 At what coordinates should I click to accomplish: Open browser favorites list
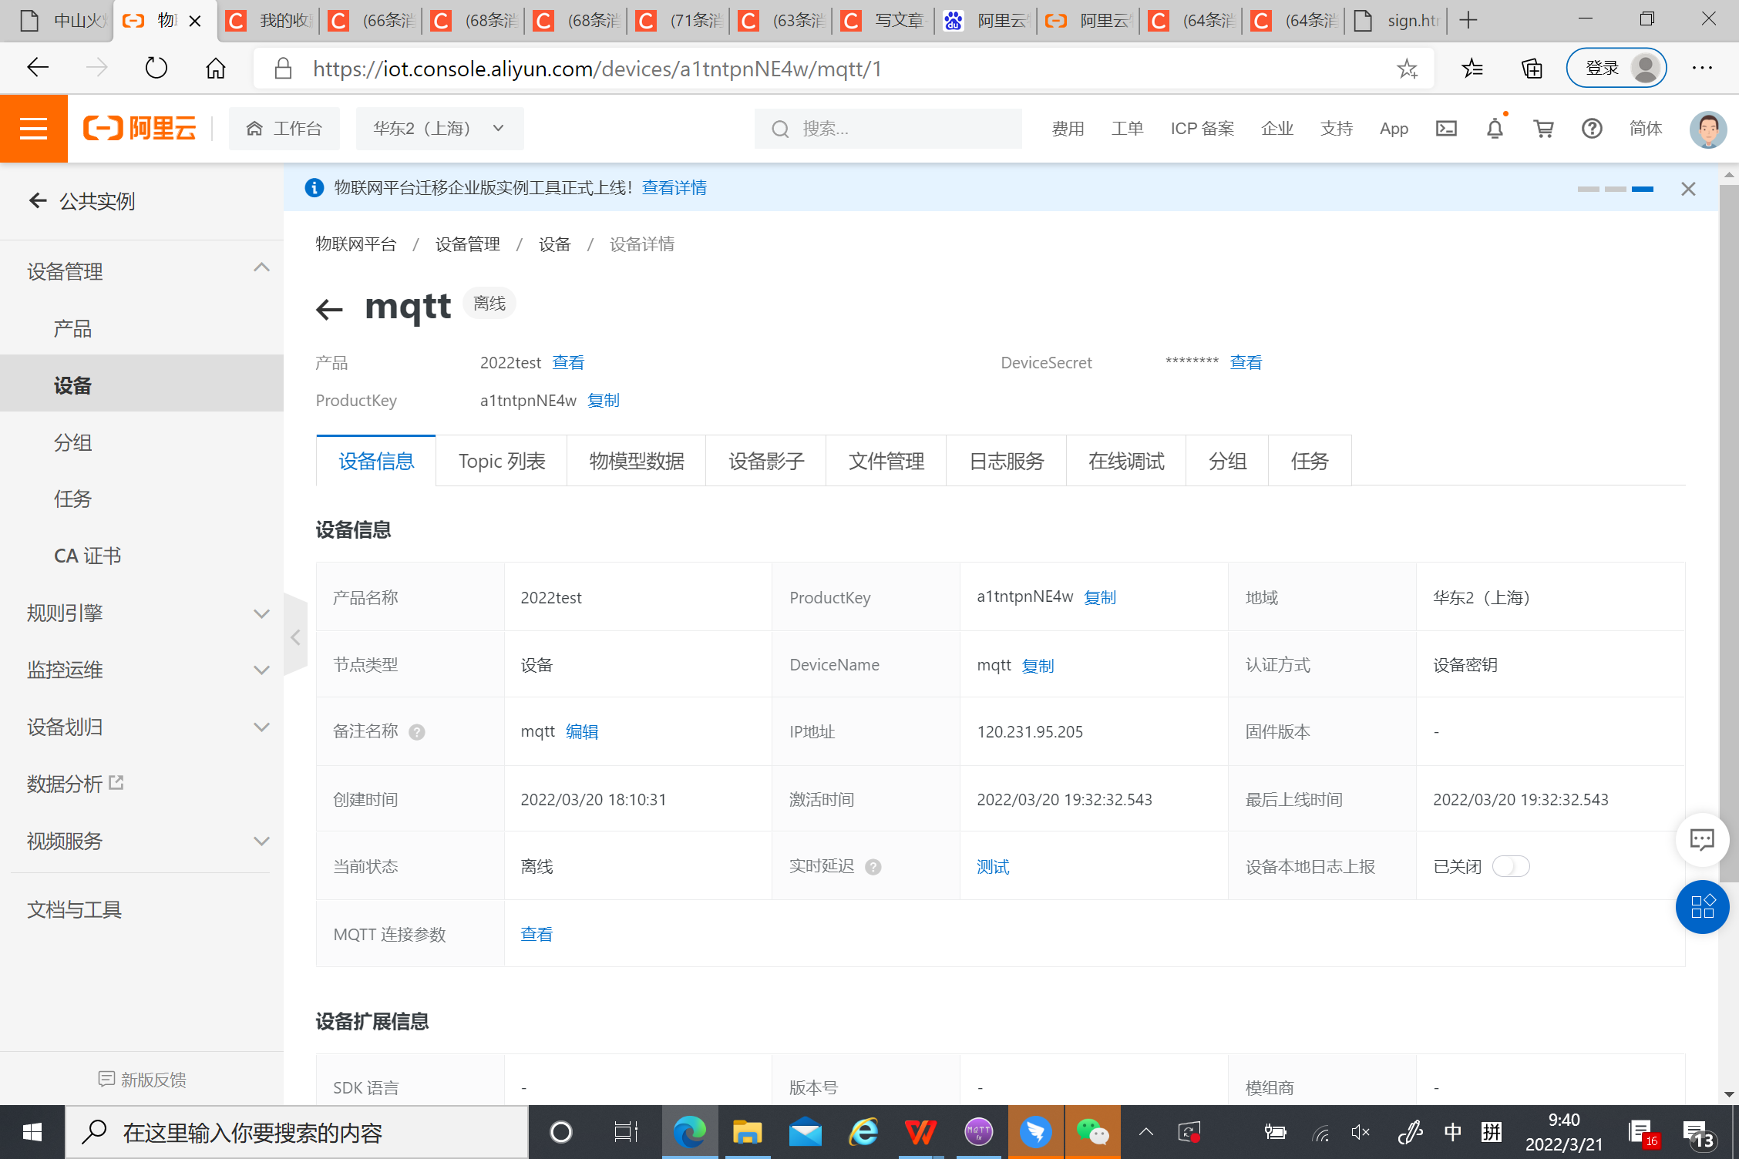(x=1472, y=69)
